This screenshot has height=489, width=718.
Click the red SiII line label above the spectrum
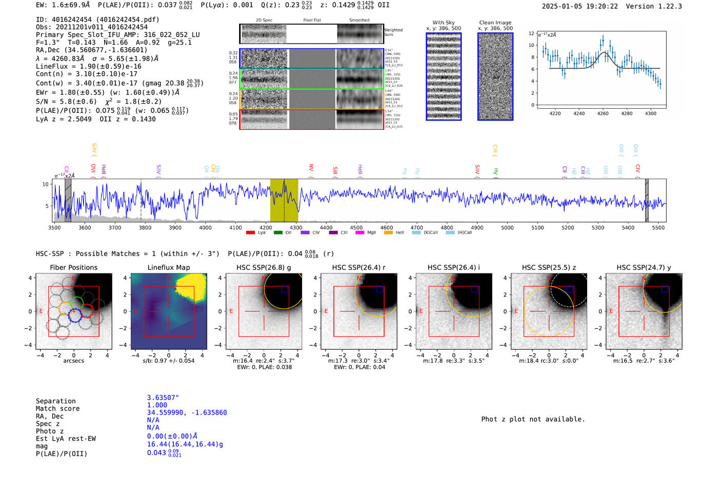335,171
